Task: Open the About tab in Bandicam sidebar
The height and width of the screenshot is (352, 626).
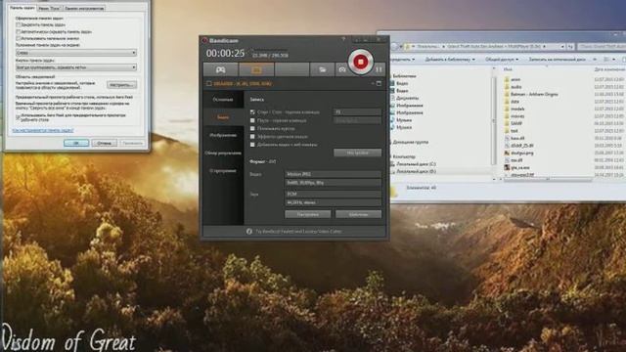Action: 223,171
